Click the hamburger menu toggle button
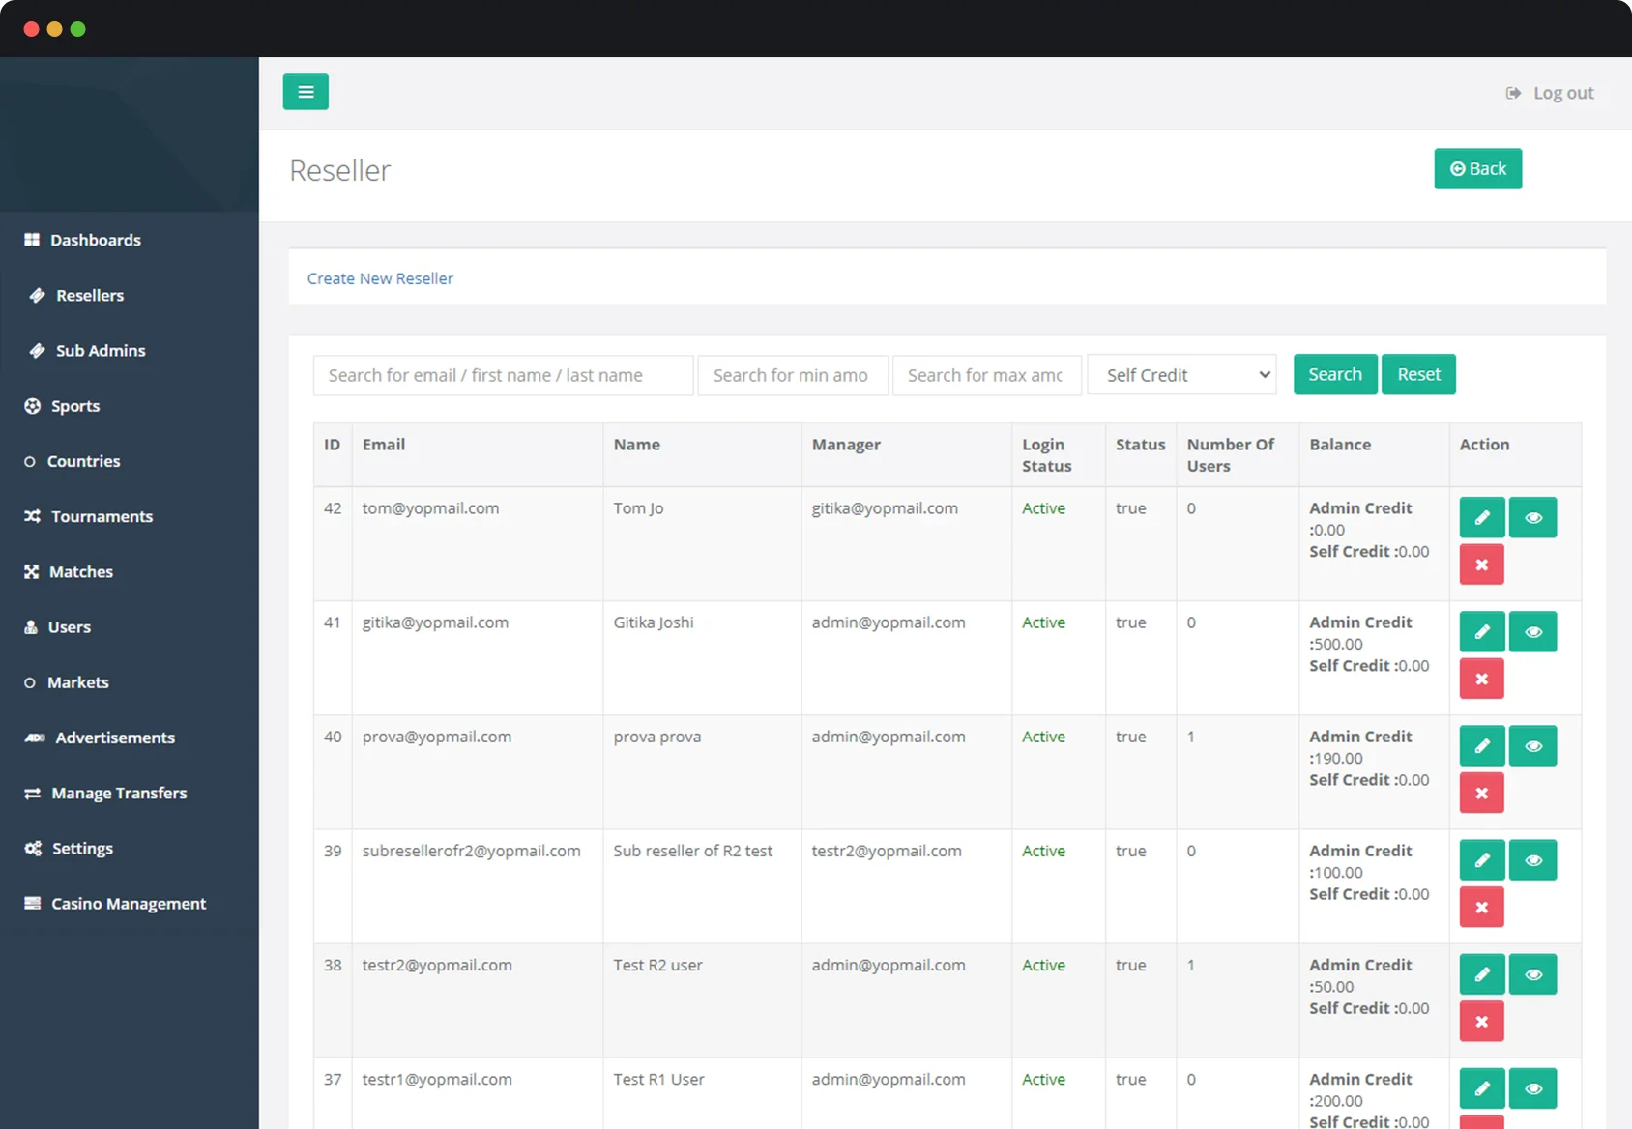Viewport: 1632px width, 1129px height. click(x=306, y=92)
